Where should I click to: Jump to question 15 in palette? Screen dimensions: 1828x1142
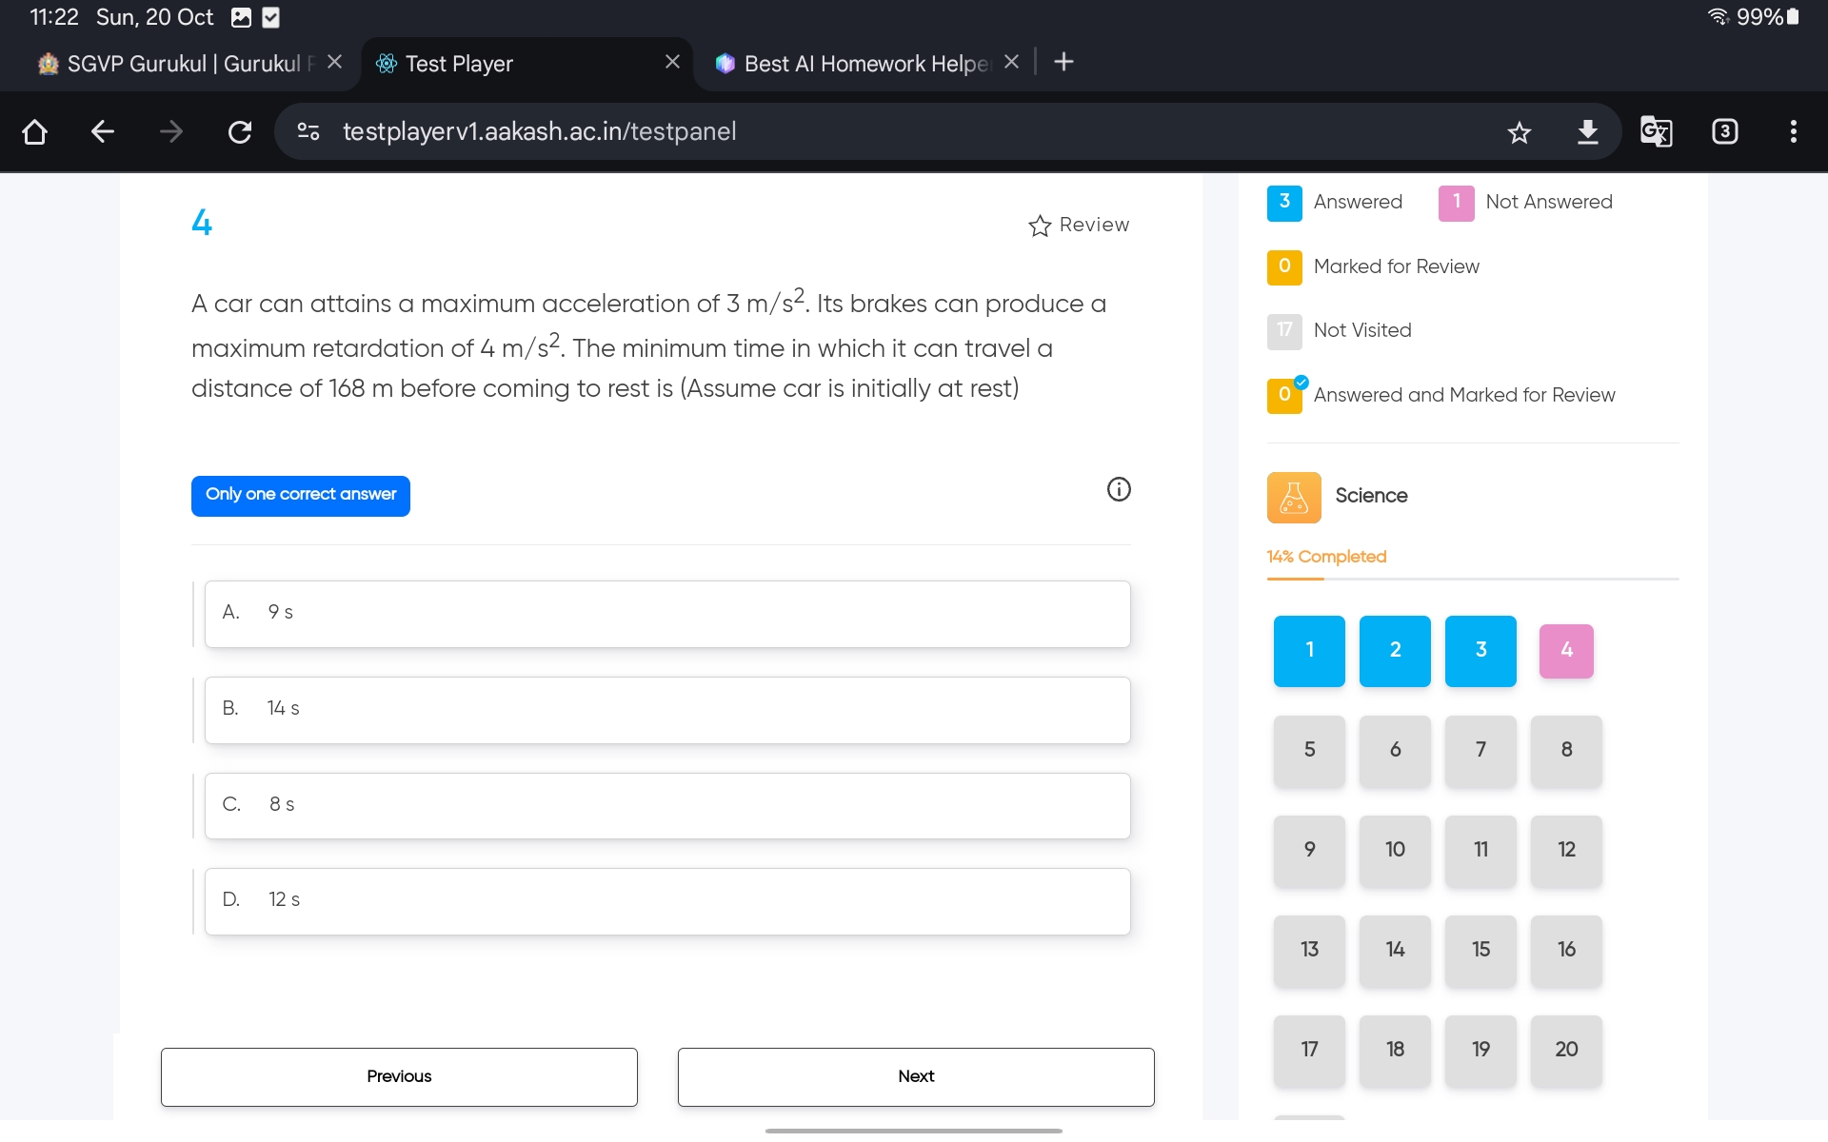pyautogui.click(x=1480, y=951)
